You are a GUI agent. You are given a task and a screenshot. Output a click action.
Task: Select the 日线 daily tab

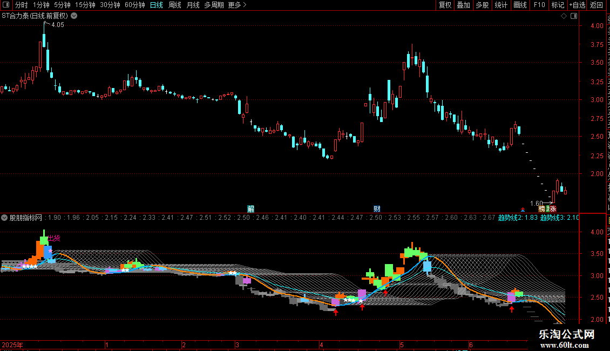[157, 5]
